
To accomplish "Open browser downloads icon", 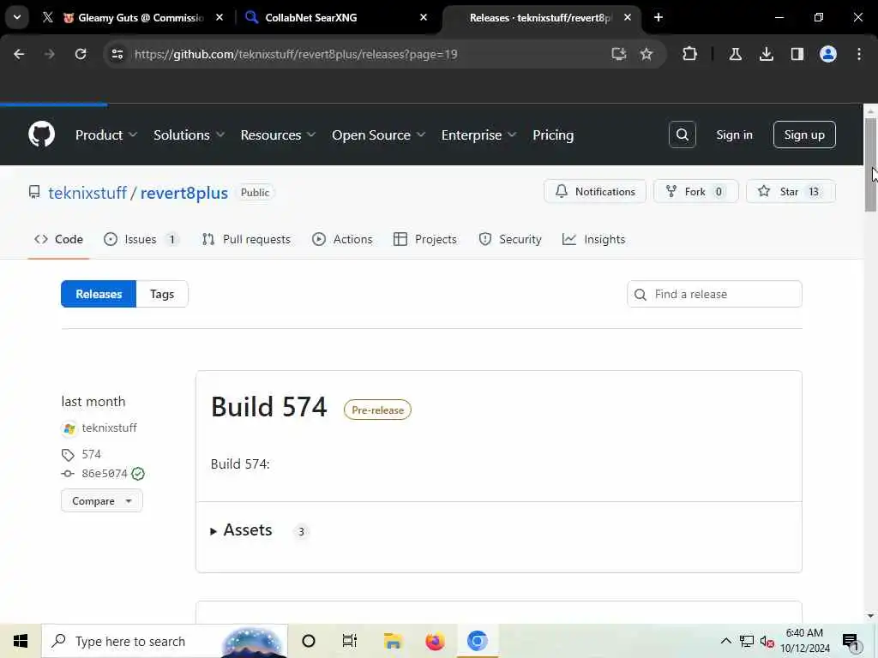I will (x=766, y=54).
